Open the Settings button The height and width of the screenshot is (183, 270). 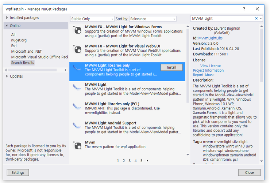[18, 172]
